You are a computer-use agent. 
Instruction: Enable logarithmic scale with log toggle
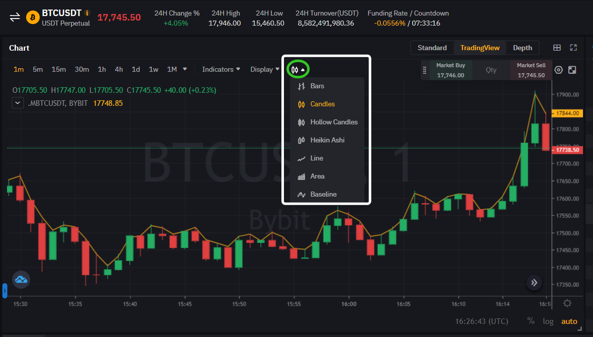(x=548, y=321)
